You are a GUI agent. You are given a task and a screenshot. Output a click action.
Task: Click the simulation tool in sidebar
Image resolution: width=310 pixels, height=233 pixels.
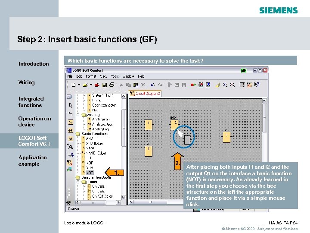(x=69, y=163)
